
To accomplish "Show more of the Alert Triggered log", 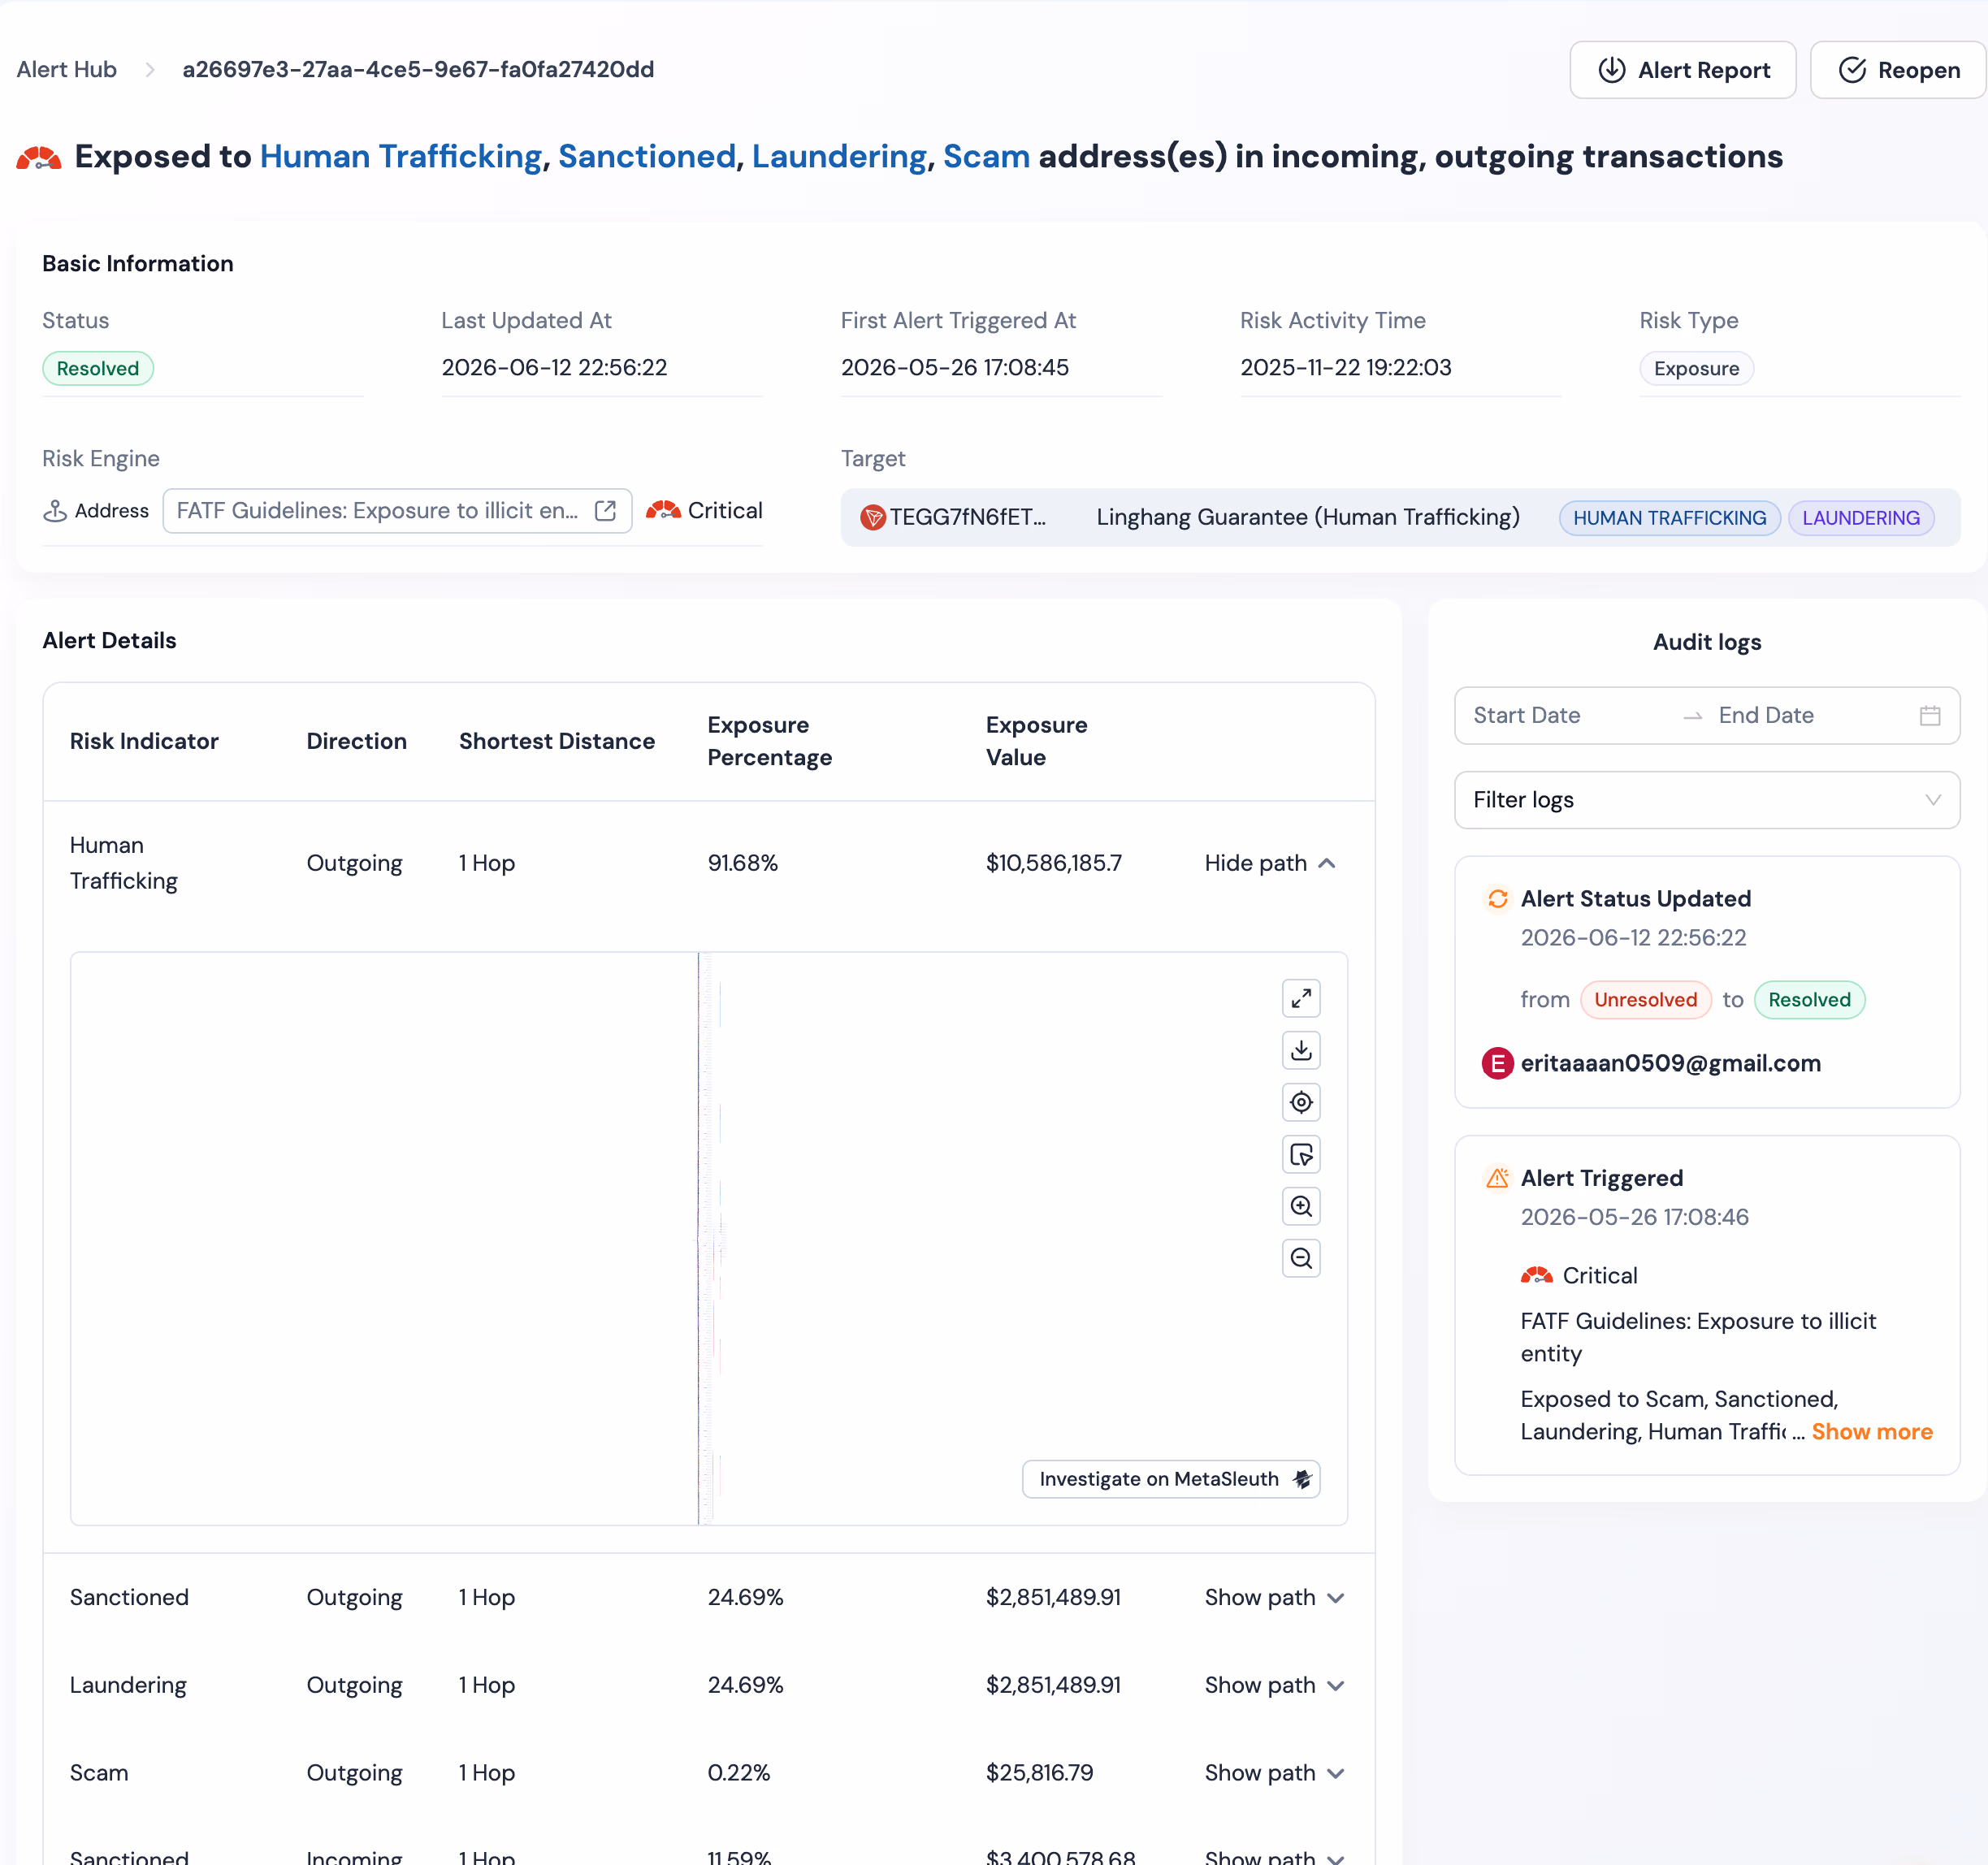I will pos(1871,1432).
